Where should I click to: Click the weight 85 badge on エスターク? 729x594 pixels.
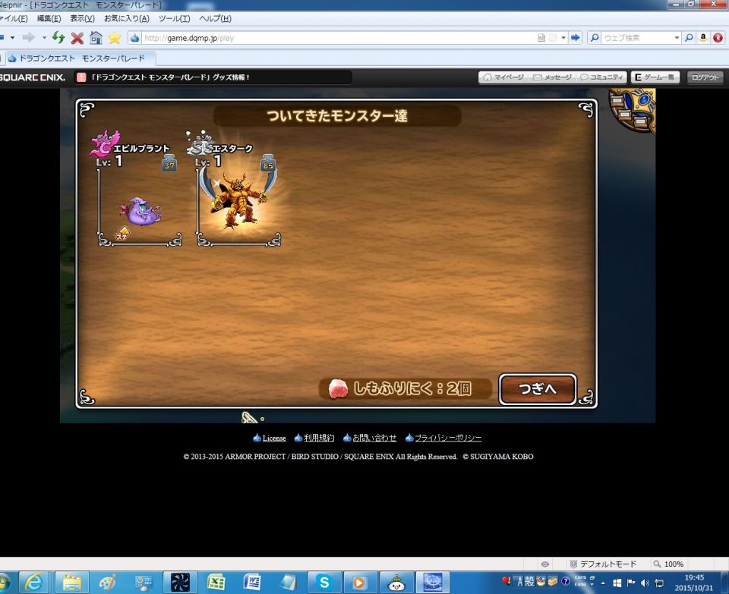268,163
